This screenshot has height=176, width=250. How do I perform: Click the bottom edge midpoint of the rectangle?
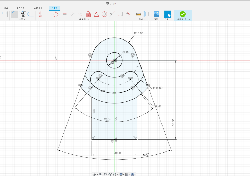(114, 140)
